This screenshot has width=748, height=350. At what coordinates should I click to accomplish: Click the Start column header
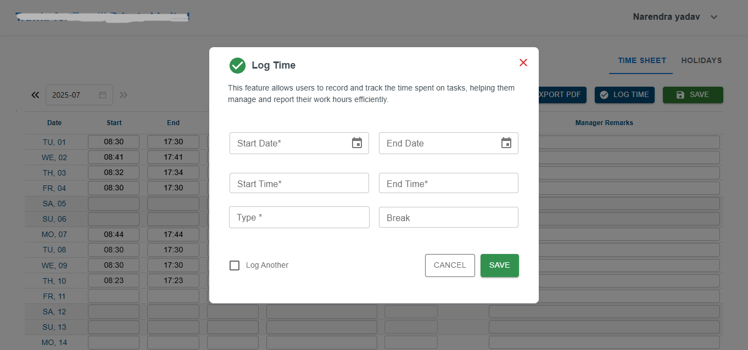tap(114, 123)
